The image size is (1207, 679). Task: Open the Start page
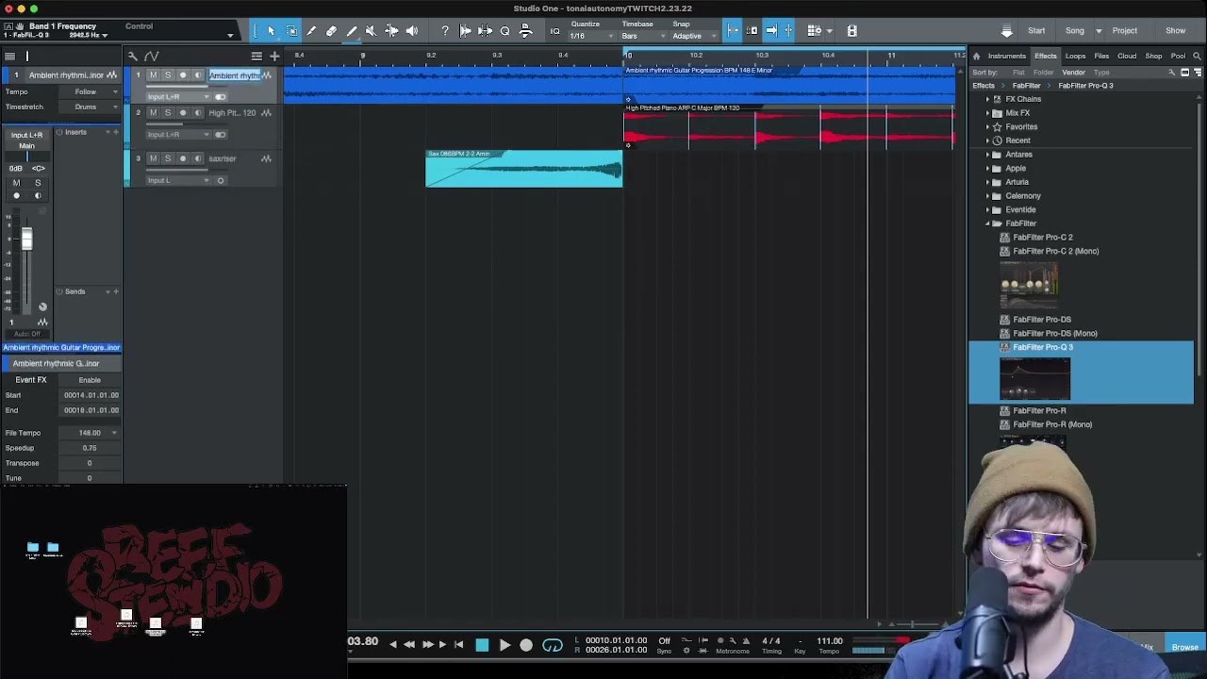point(1036,31)
